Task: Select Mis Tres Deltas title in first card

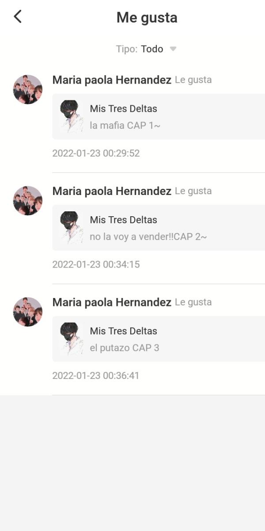Action: [x=123, y=109]
